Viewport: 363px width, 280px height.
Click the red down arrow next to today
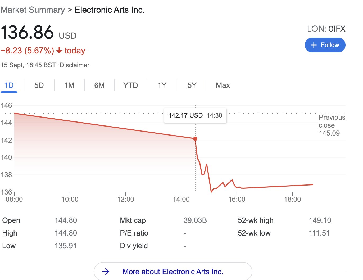point(59,50)
